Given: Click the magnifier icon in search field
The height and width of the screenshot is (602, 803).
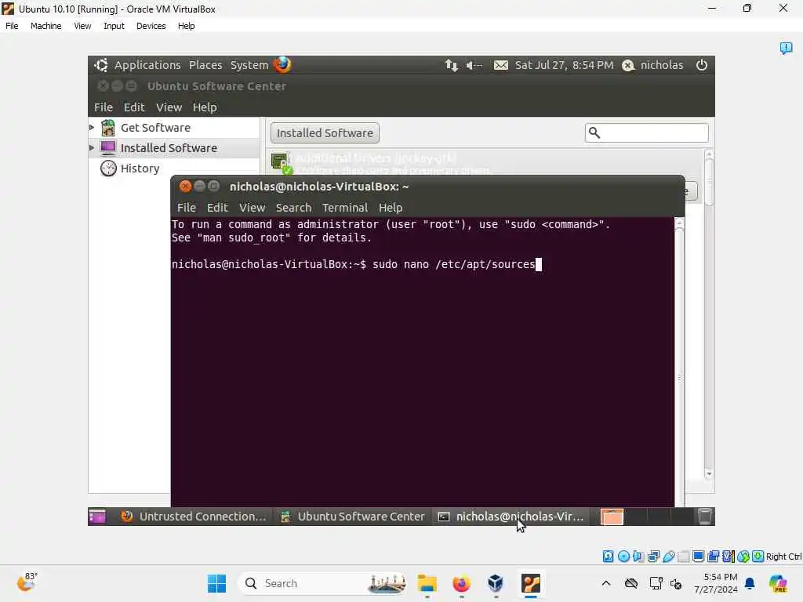Looking at the screenshot, I should (594, 133).
